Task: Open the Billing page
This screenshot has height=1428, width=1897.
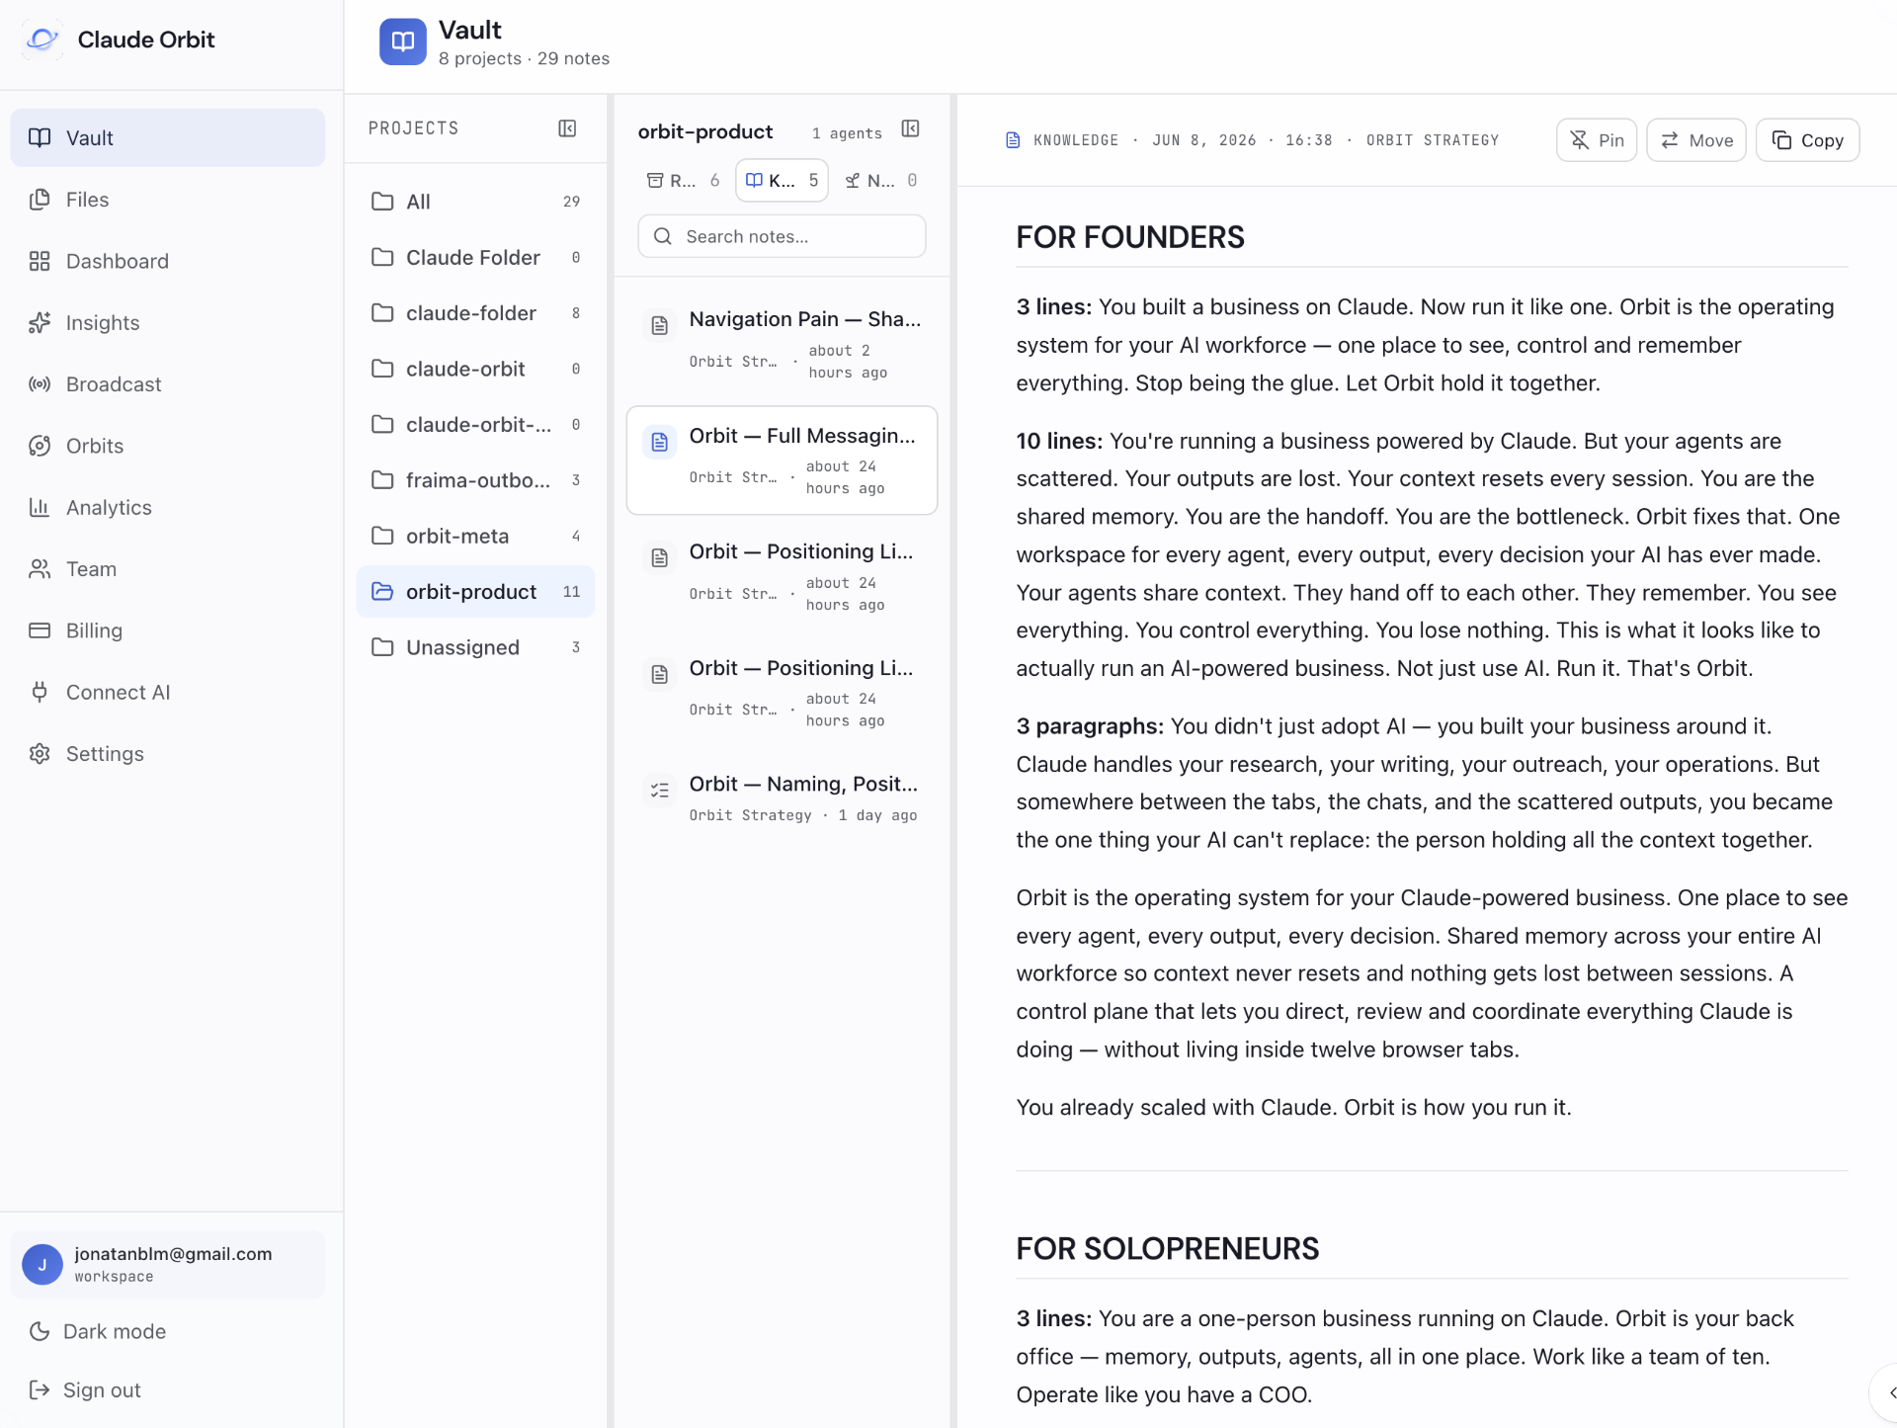Action: pos(167,630)
